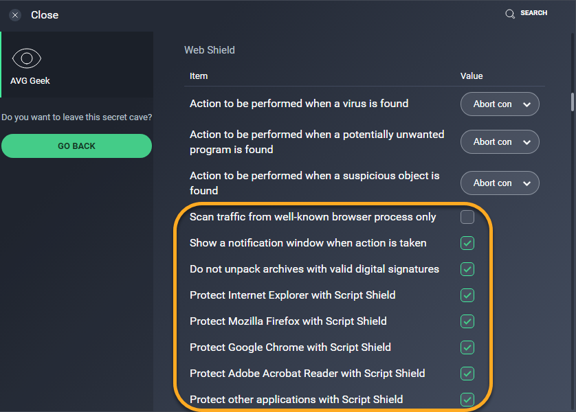Toggle do not unpack archives checkbox

pyautogui.click(x=467, y=269)
